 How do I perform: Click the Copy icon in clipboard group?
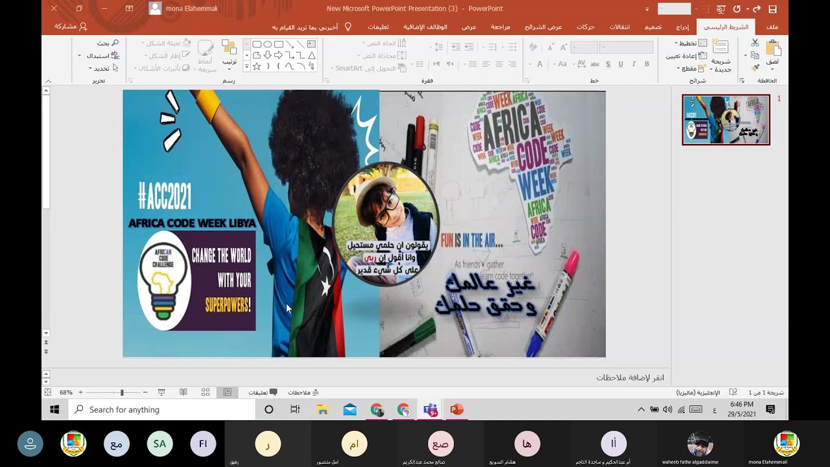coord(755,56)
